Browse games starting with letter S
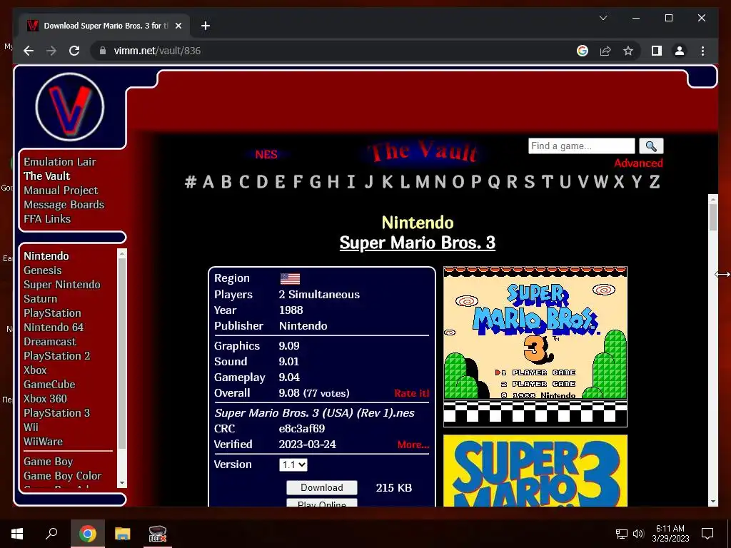 click(x=529, y=182)
